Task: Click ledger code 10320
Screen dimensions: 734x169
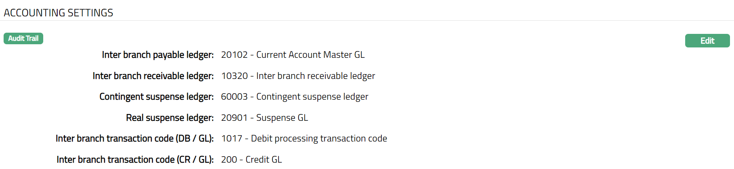Action: [x=234, y=76]
